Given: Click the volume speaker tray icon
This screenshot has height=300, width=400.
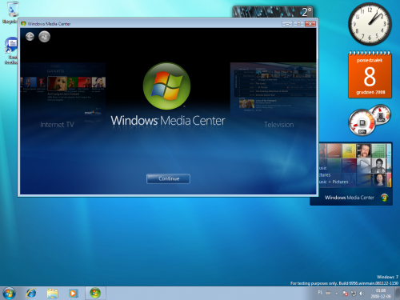Looking at the screenshot, I should [x=362, y=294].
